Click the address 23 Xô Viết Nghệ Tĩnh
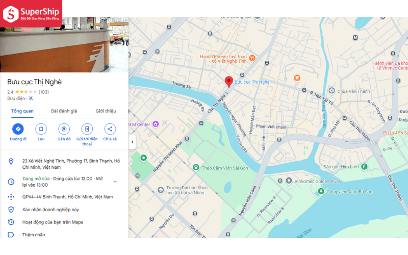Screen dimensions: 408x255 [71, 164]
